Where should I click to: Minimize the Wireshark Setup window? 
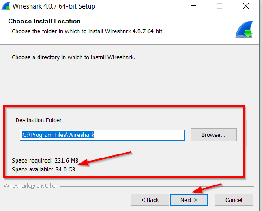pyautogui.click(x=193, y=6)
